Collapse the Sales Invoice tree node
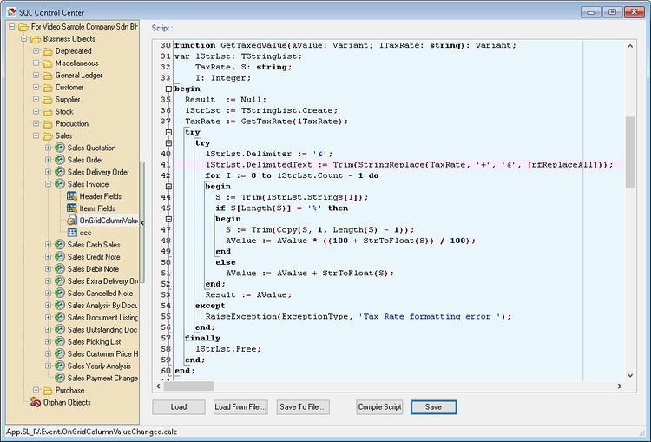Image resolution: width=651 pixels, height=442 pixels. pyautogui.click(x=48, y=184)
